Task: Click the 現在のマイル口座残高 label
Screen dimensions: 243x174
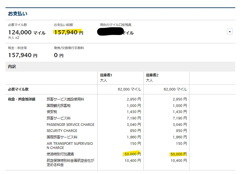Action: coord(115,25)
